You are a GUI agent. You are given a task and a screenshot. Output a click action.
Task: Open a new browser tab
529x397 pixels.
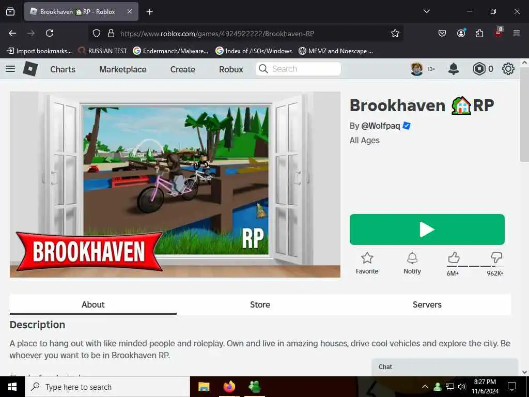click(149, 12)
